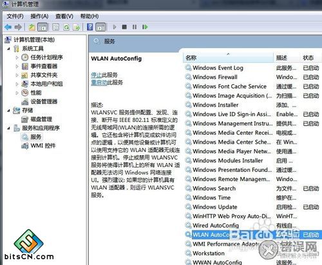Select Windows Presentation Foundation row
322x265 pixels.
point(253,170)
